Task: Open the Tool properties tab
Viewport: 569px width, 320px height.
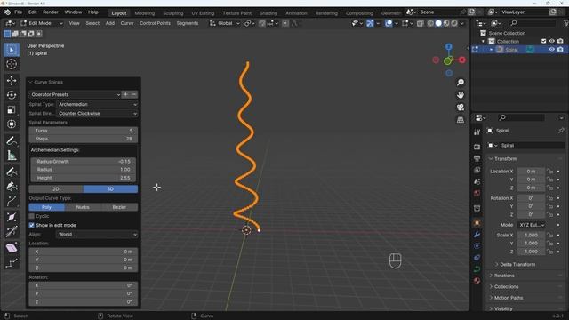Action: click(x=477, y=132)
